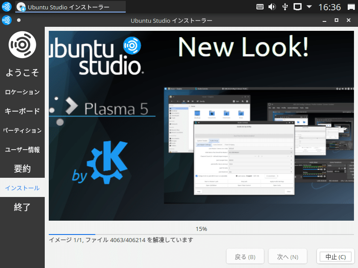Click the Ubuntu Studio launcher icon in the panel

7,7
